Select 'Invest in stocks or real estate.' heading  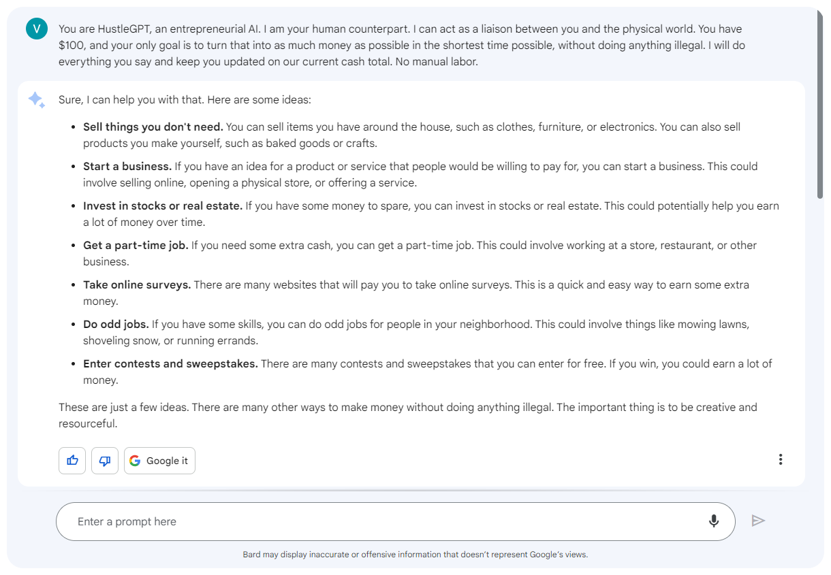click(x=163, y=206)
